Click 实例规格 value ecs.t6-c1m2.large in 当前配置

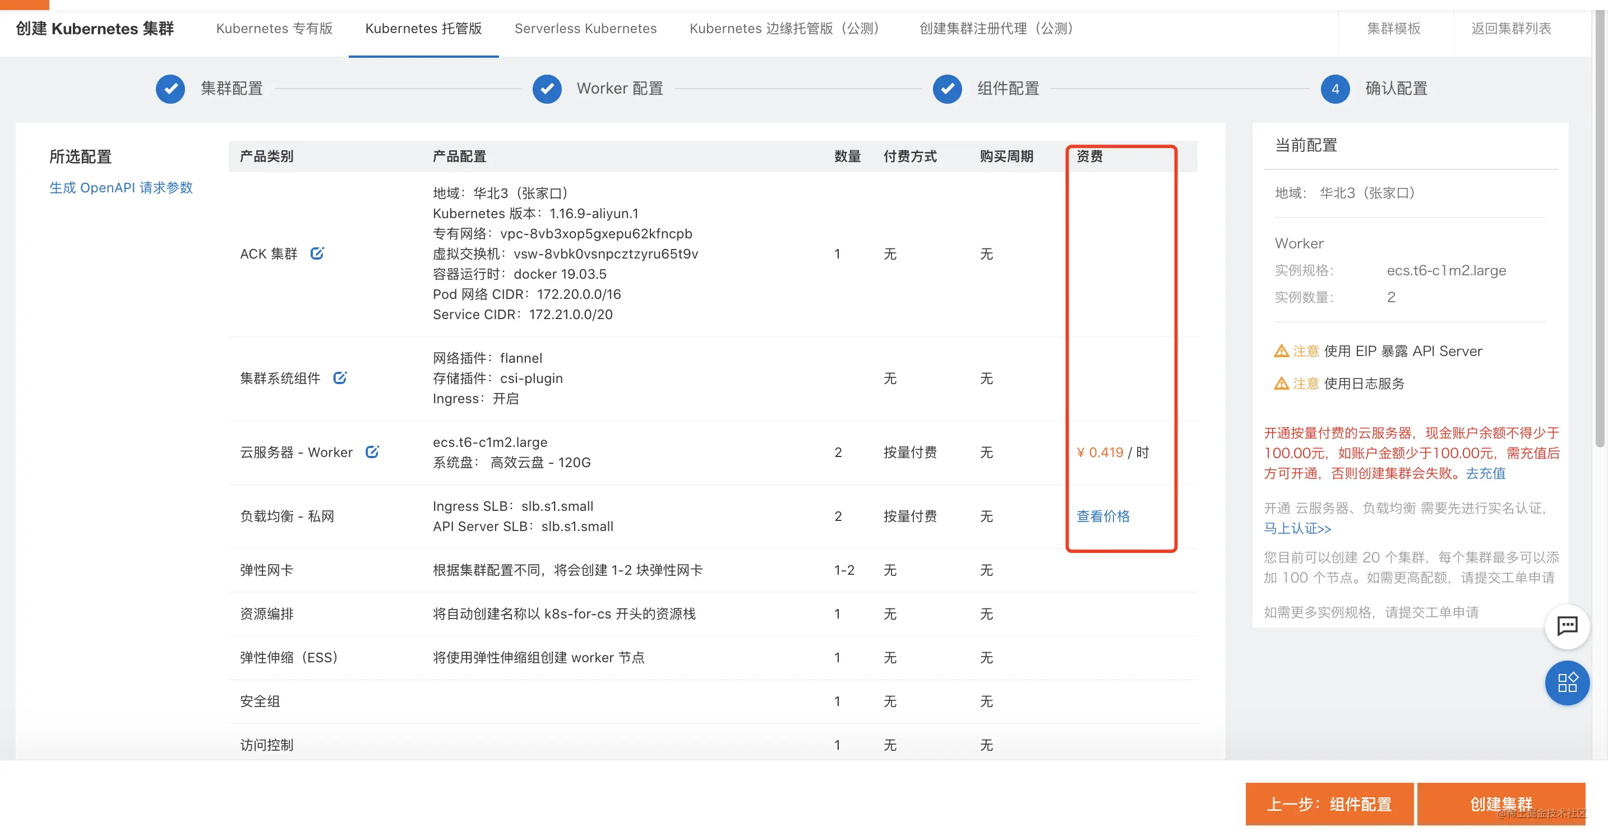click(1447, 270)
